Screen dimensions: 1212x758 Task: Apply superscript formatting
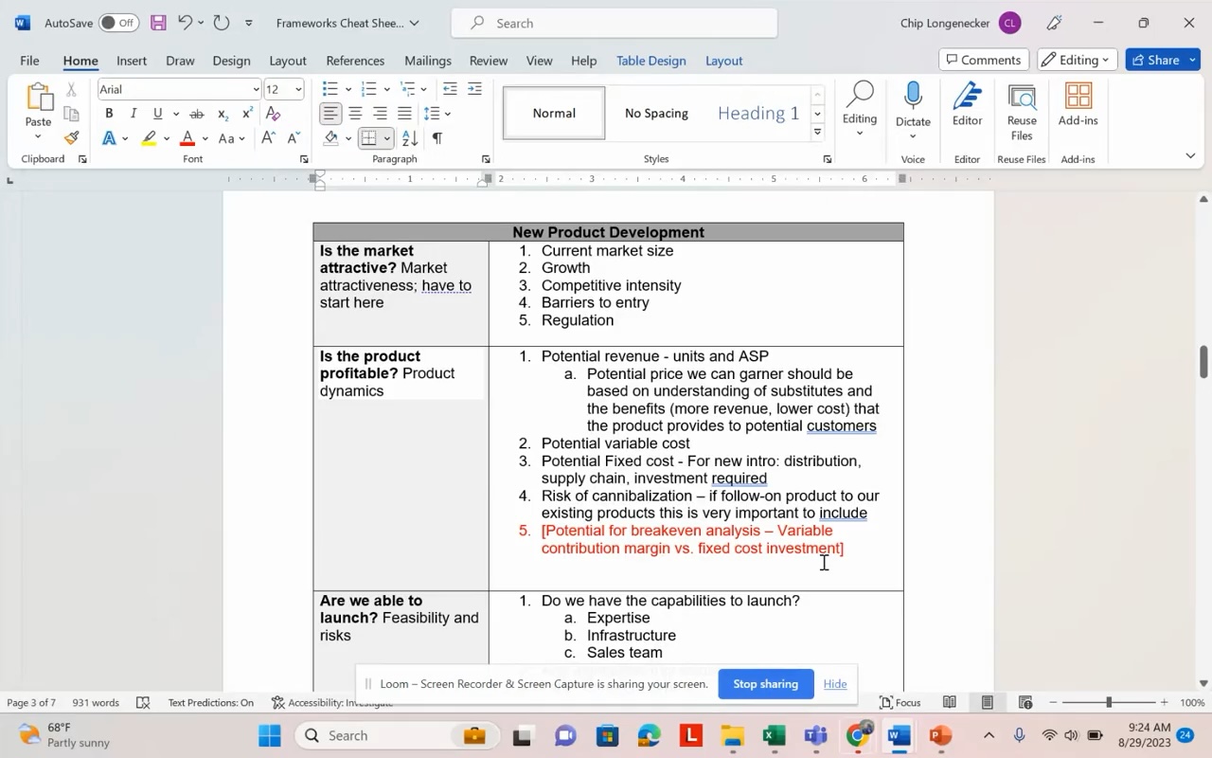[x=247, y=114]
